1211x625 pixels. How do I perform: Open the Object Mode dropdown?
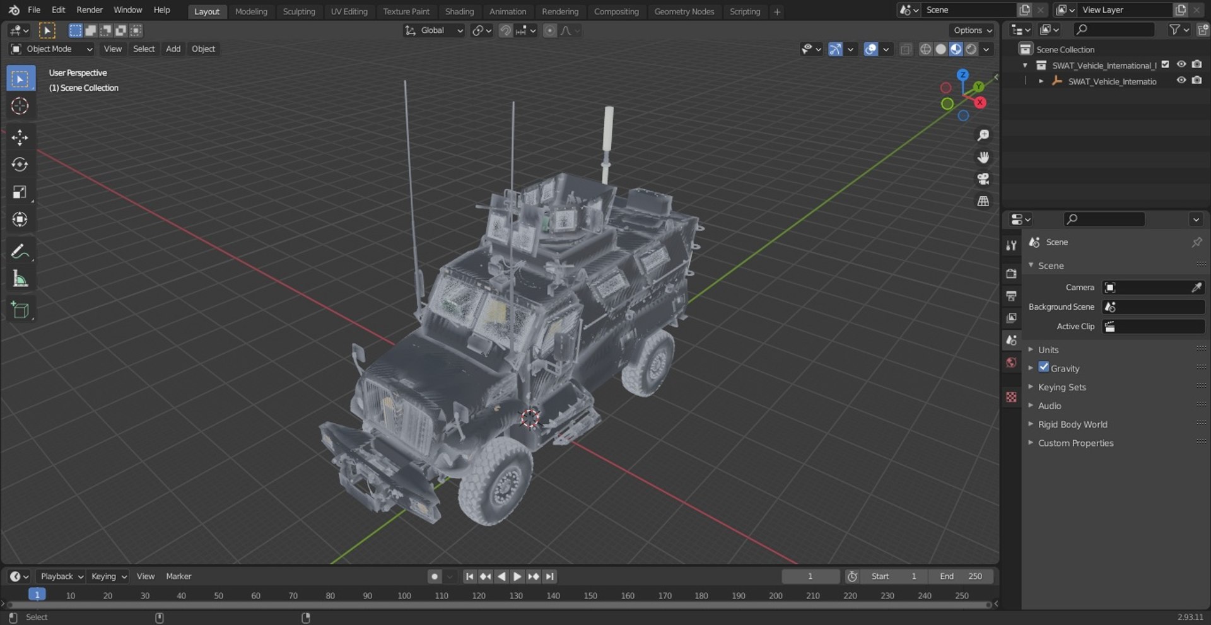tap(52, 49)
